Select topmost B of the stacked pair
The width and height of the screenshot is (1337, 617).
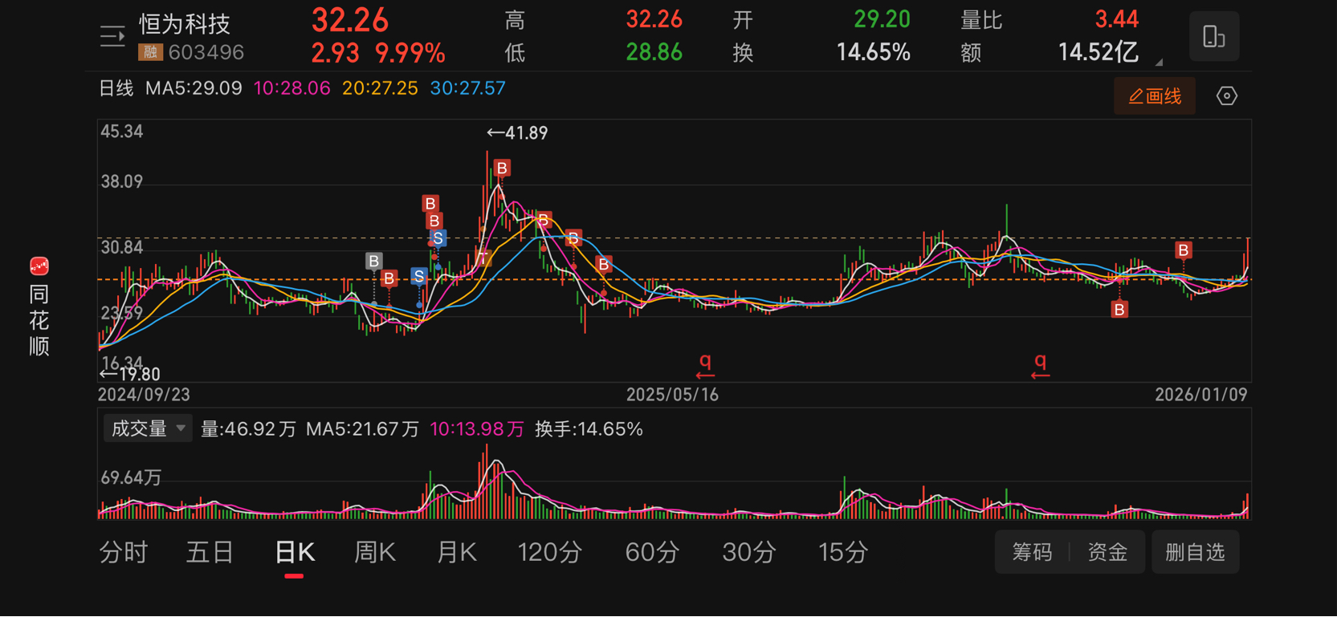coord(430,204)
